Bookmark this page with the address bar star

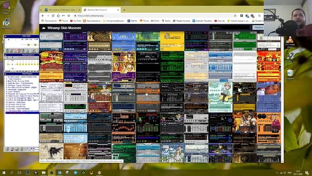[235, 16]
